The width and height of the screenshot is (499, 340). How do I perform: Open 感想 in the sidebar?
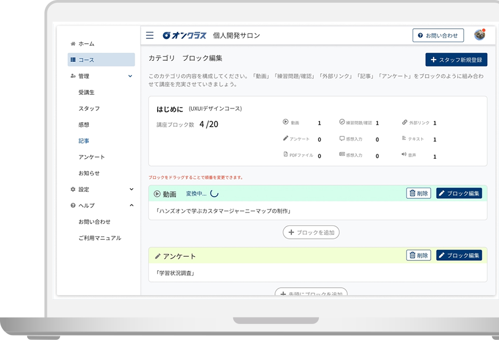[x=84, y=125]
